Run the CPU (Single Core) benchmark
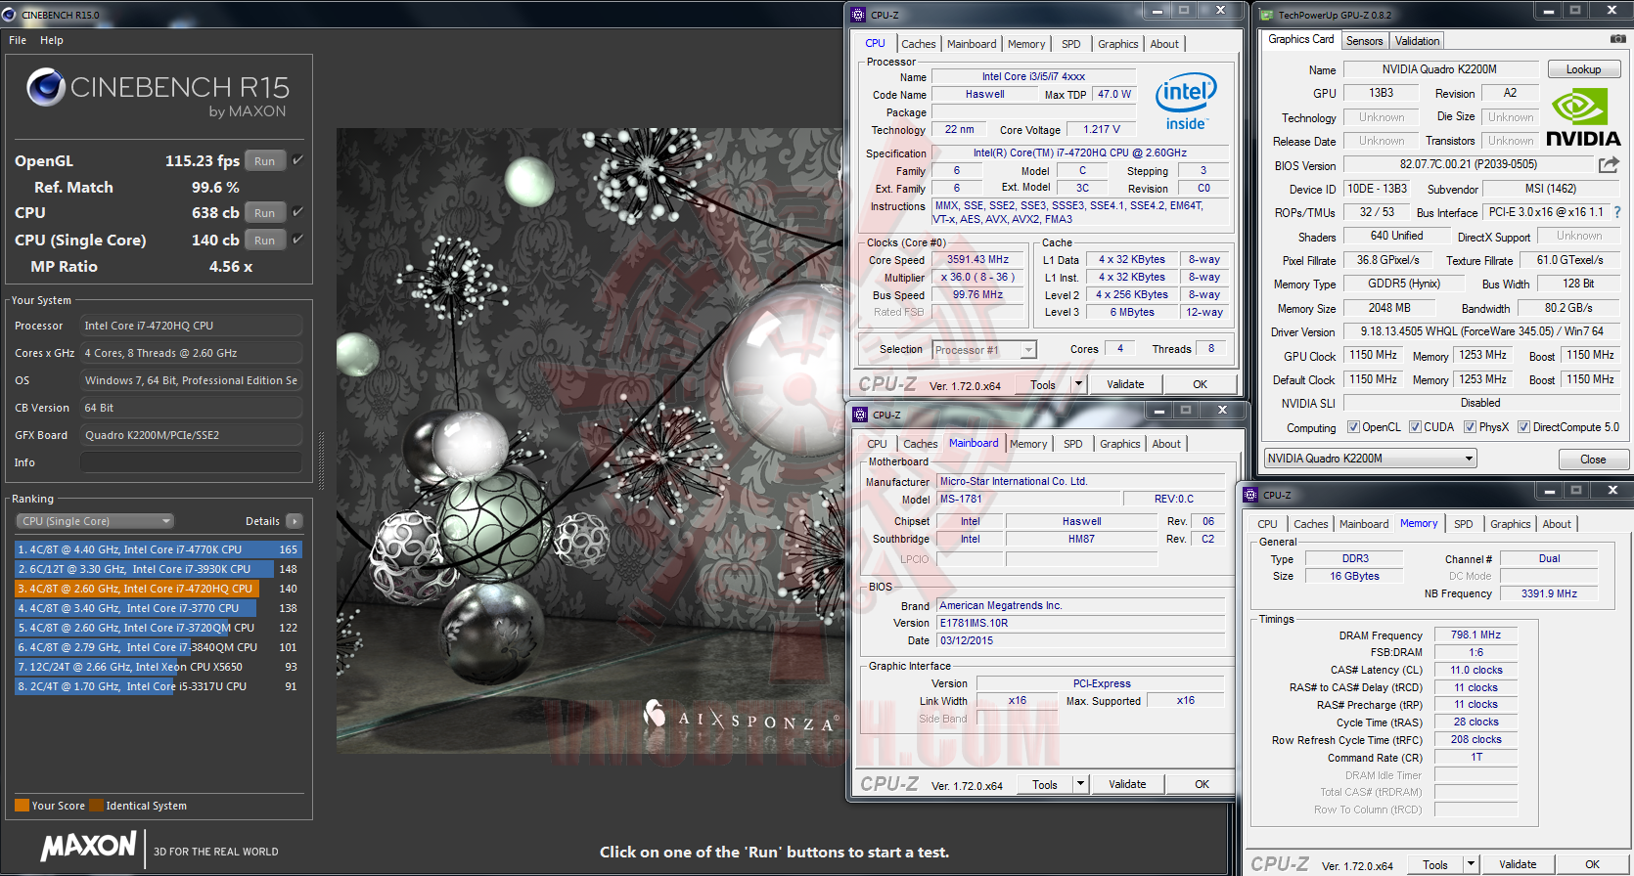This screenshot has height=876, width=1634. pos(264,241)
